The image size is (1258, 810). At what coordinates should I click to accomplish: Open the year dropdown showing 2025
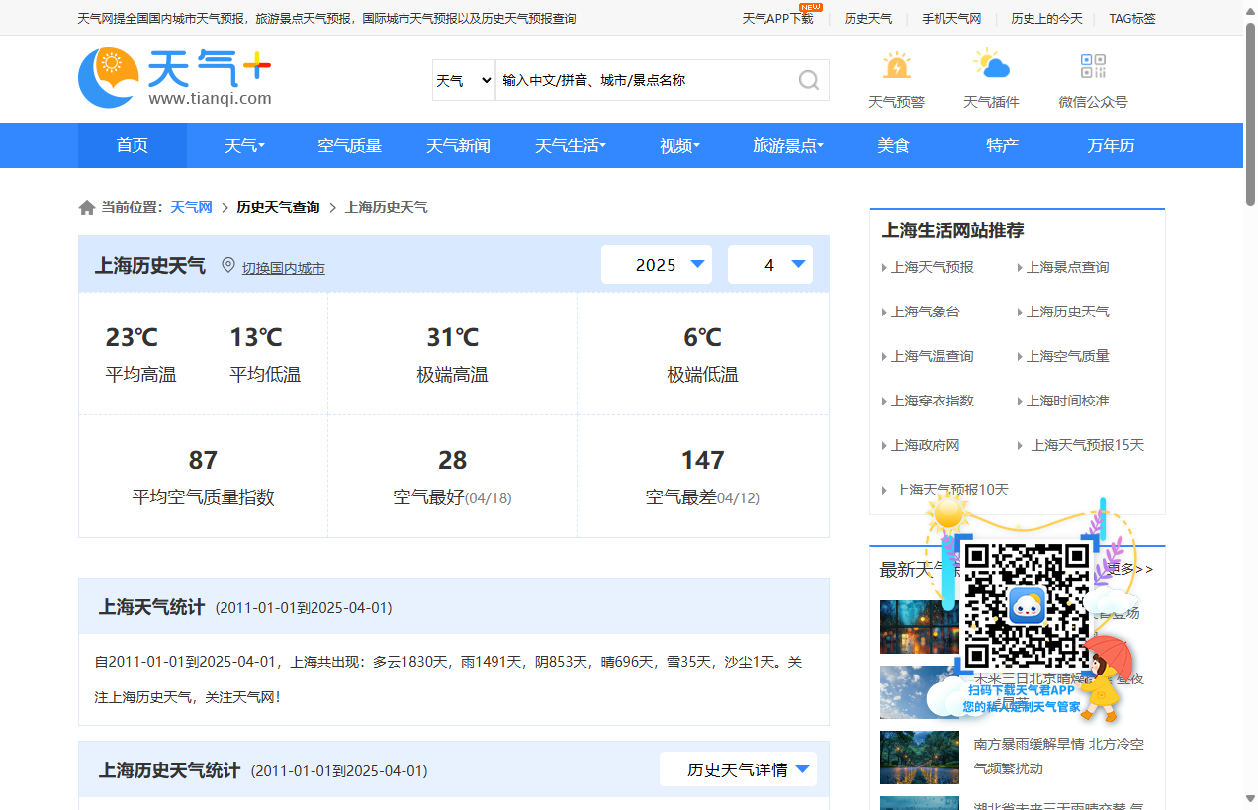(x=656, y=264)
